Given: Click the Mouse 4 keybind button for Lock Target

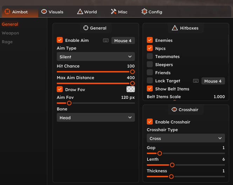Looking at the screenshot, I should point(213,81).
